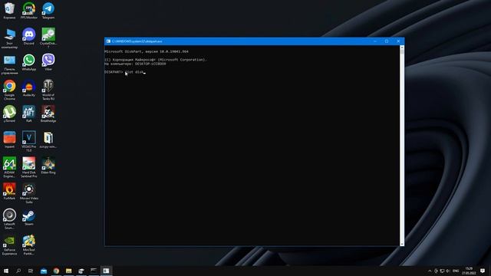Click the "Microsoft DiskPart" version line

147,51
